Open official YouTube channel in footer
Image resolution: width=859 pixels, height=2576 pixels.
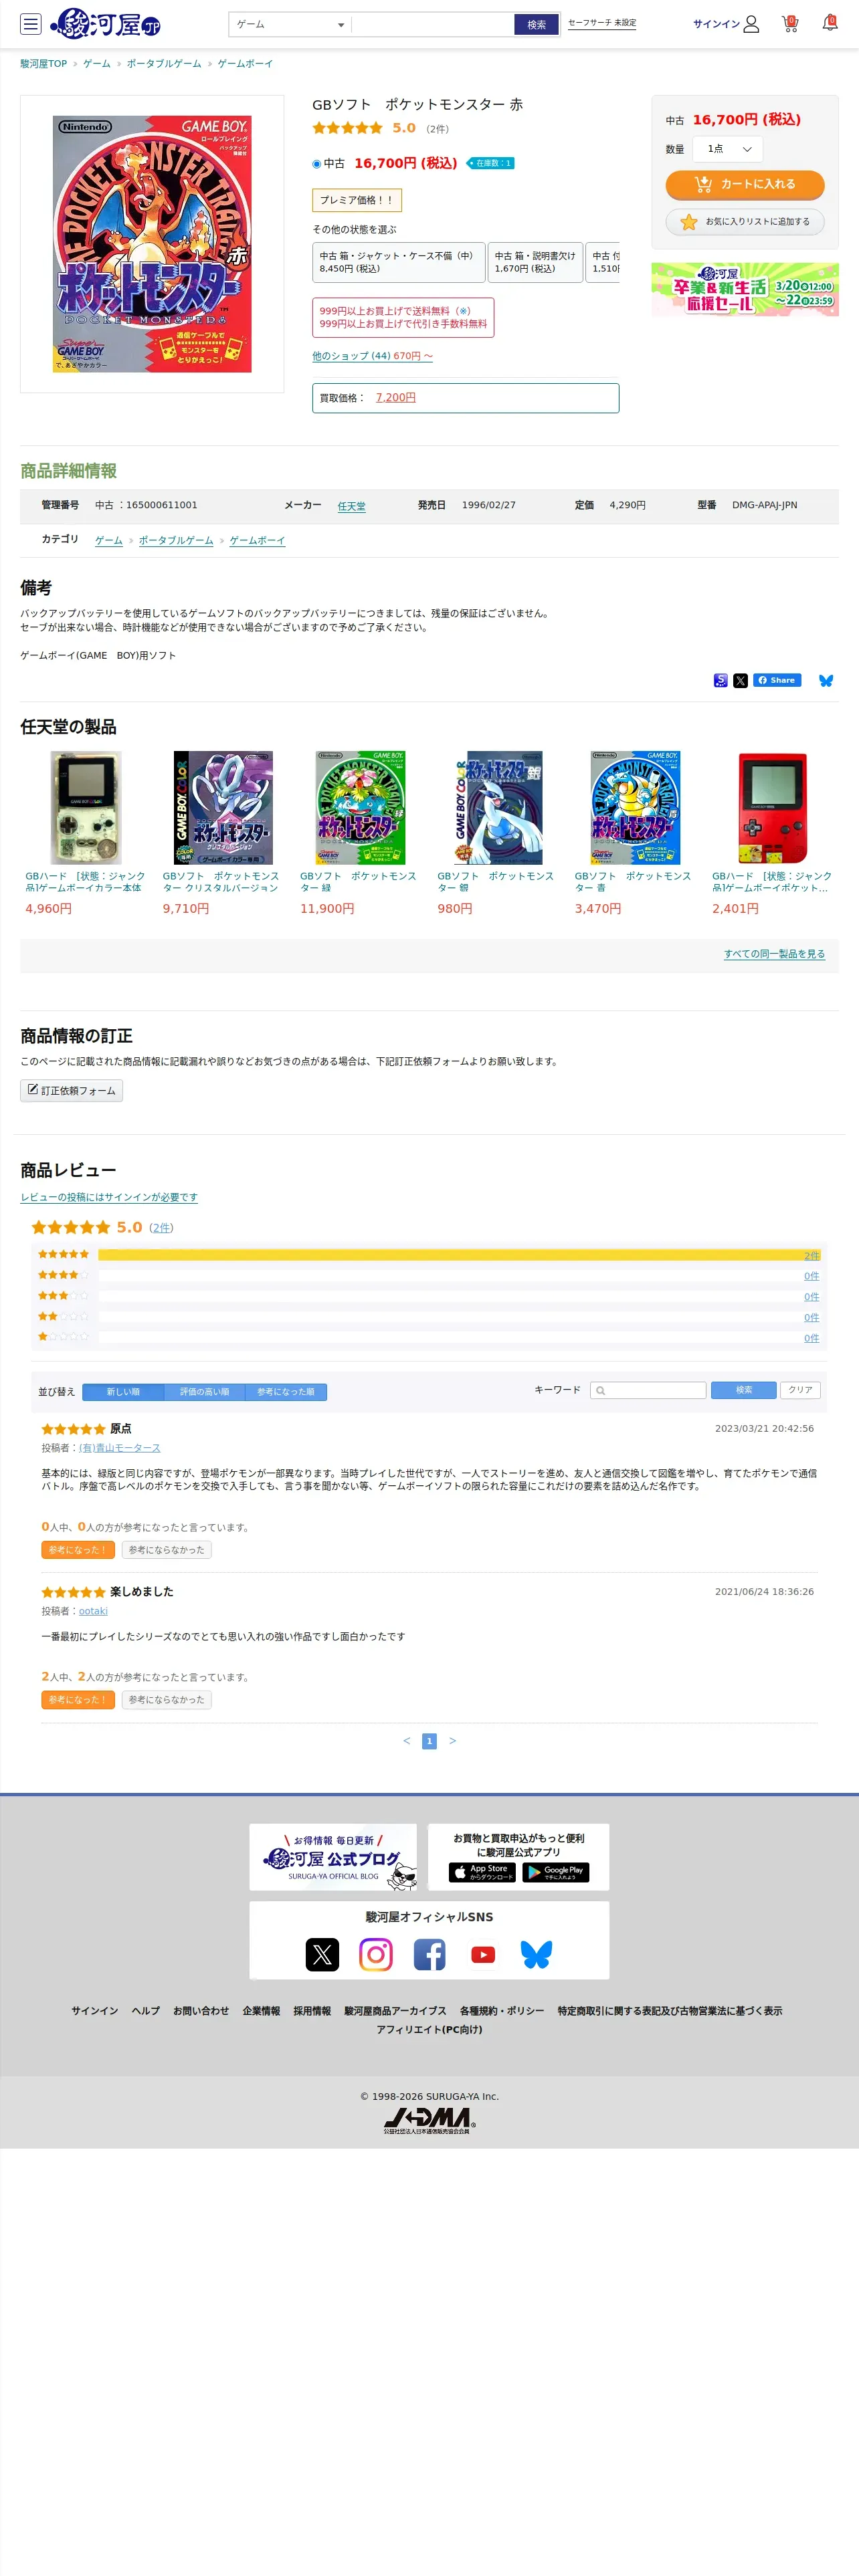coord(483,1954)
